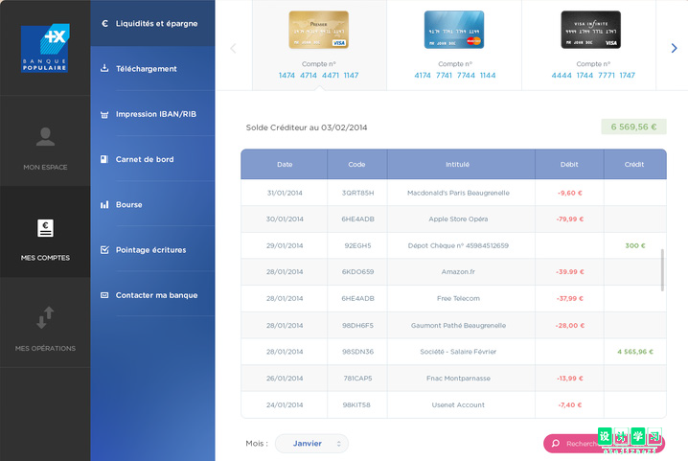This screenshot has height=461, width=688.
Task: Click the Pointage écritures checkmark icon
Action: click(104, 250)
